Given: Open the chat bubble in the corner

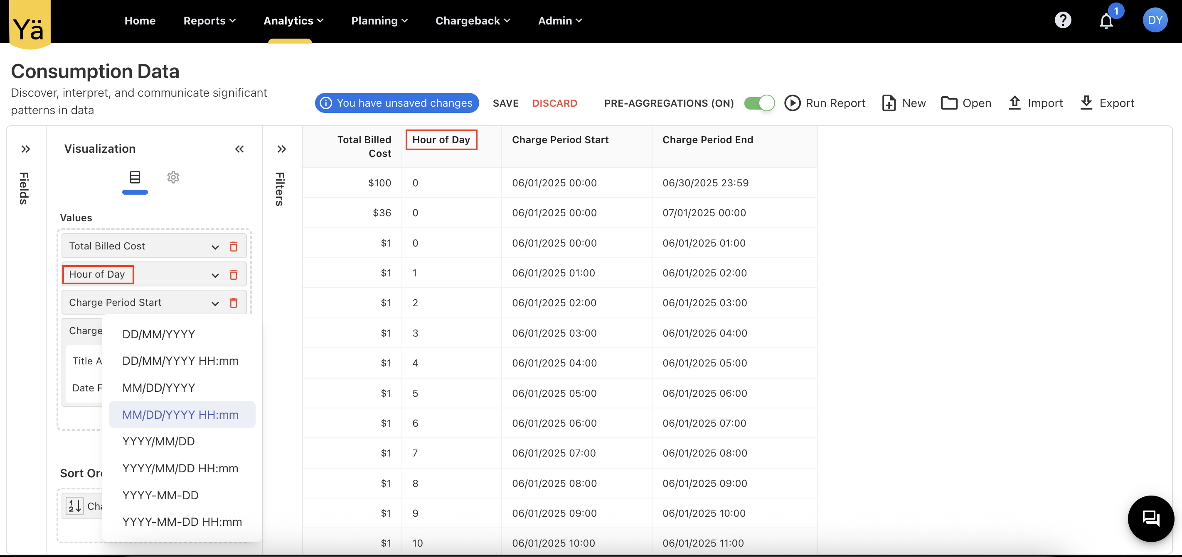Looking at the screenshot, I should tap(1151, 518).
